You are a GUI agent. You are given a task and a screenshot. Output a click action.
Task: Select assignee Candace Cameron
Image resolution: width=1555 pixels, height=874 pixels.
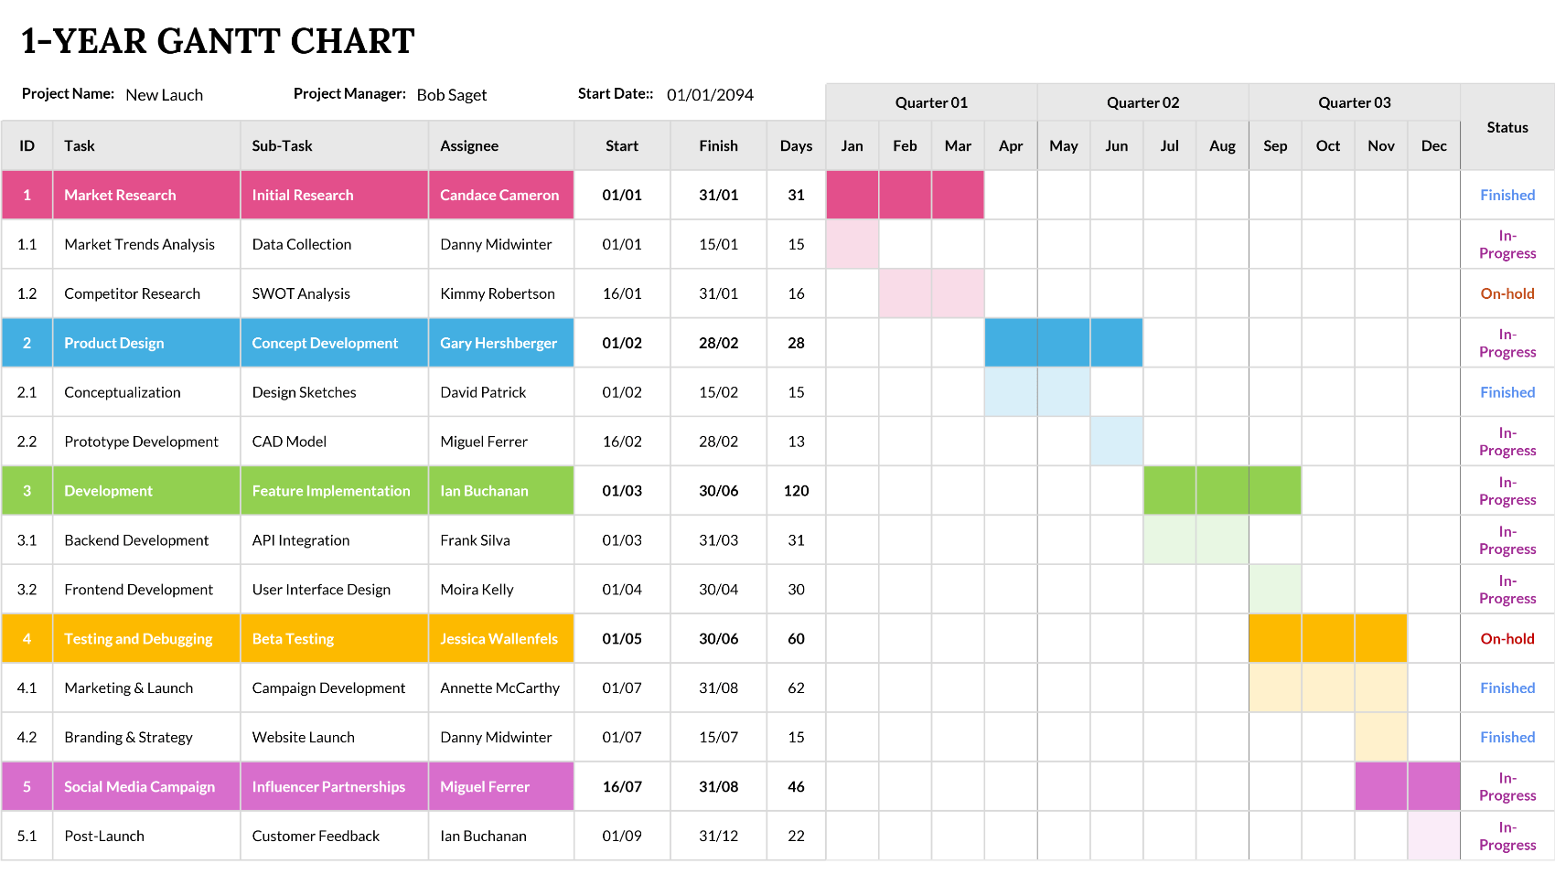point(499,196)
